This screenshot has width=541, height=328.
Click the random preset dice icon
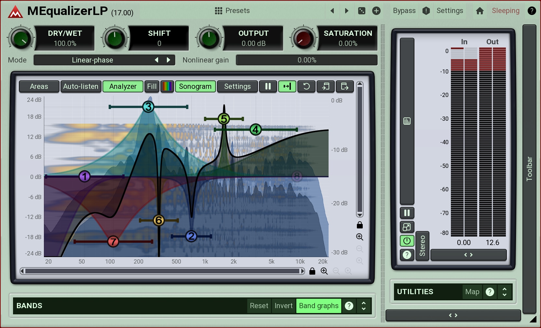(361, 11)
